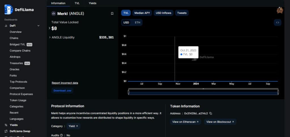Screen dimensions: 290x137
Task: Click the Merkl protocol logo icon
Action: point(54,14)
